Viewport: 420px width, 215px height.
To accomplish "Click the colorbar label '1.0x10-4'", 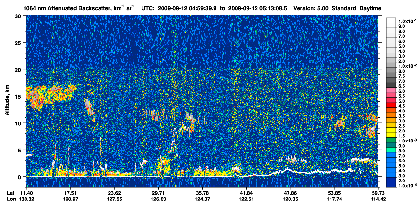I will point(407,186).
